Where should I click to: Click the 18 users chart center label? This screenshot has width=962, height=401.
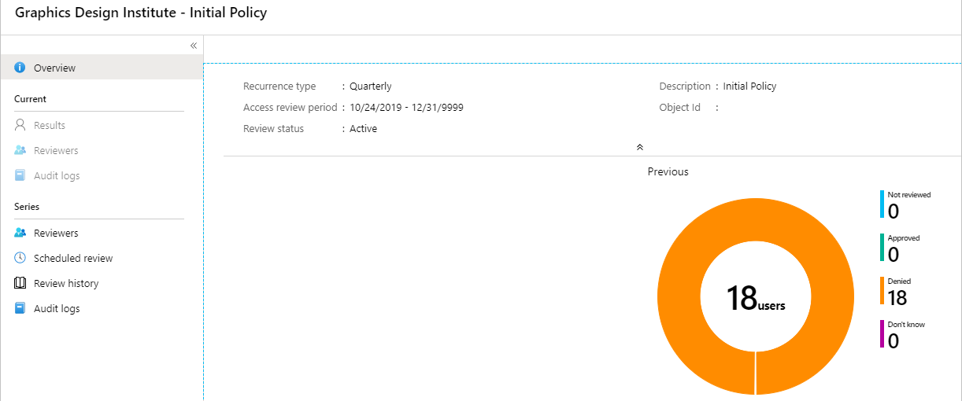[x=755, y=299]
